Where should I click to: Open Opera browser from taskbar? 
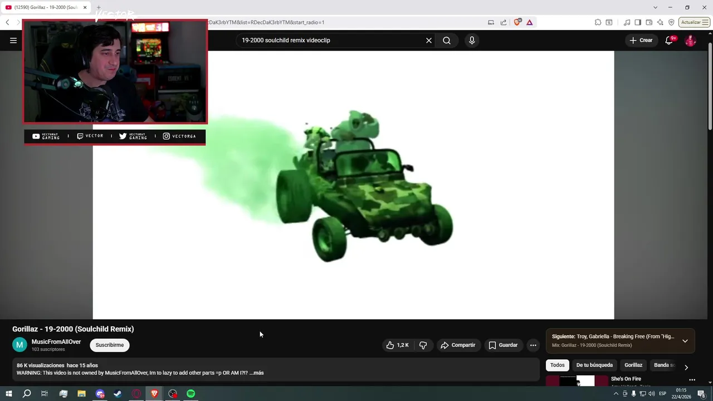[136, 394]
